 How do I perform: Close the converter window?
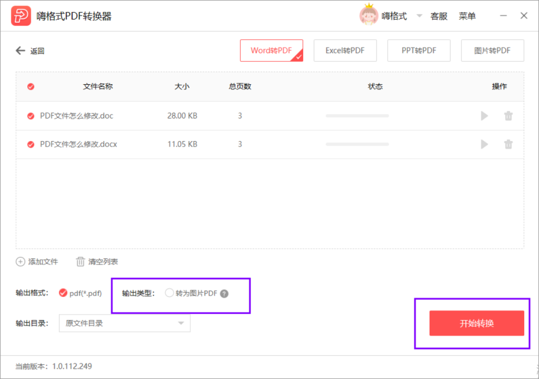tap(524, 16)
